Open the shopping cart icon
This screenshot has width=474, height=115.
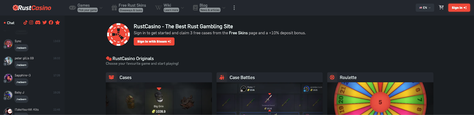coord(441,7)
